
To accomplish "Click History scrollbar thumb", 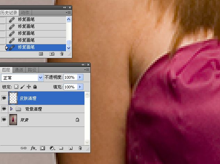I will click(68, 42).
